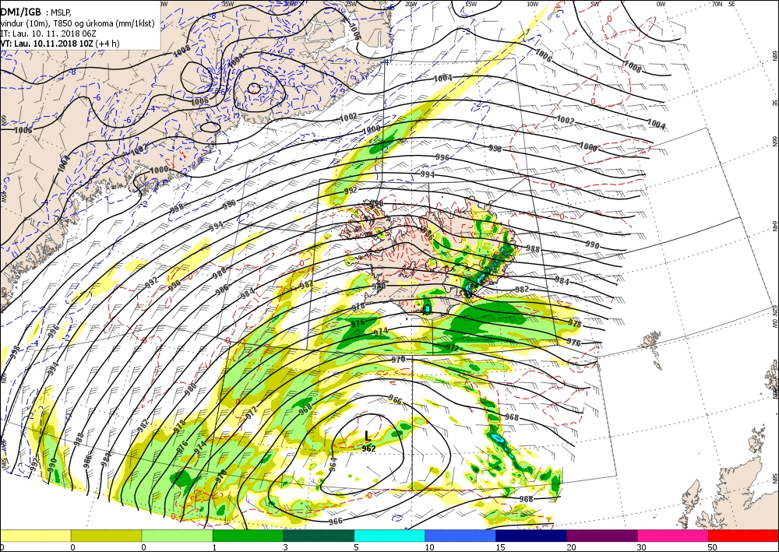The image size is (779, 552).
Task: Click the '35W' longitude label
Action: tap(227, 3)
